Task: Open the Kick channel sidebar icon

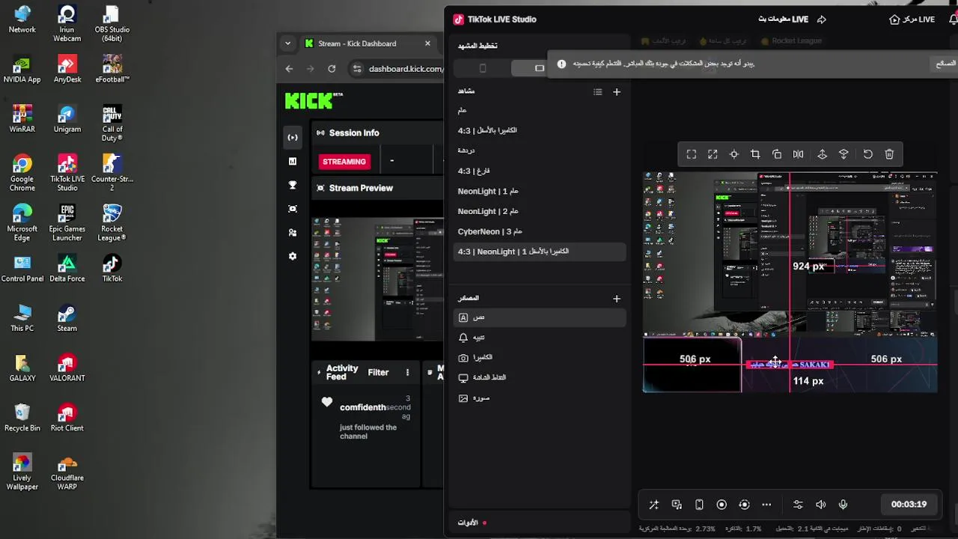Action: point(293,137)
